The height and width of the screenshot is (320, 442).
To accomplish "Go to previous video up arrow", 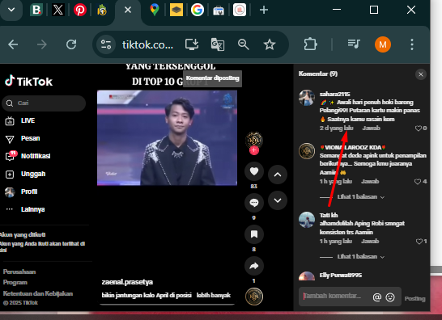I will (278, 175).
